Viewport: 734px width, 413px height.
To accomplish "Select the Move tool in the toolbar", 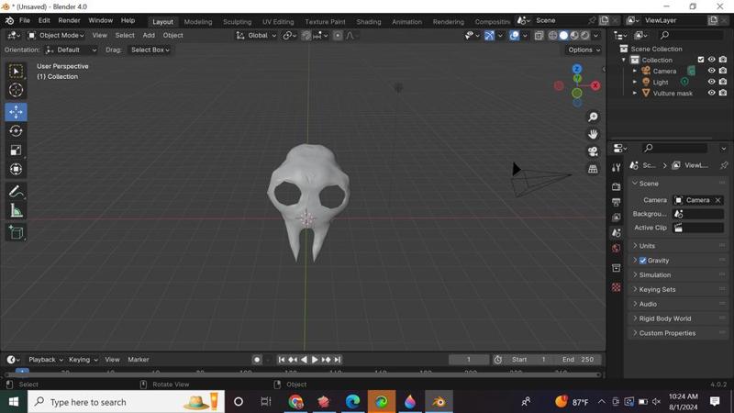I will [16, 112].
